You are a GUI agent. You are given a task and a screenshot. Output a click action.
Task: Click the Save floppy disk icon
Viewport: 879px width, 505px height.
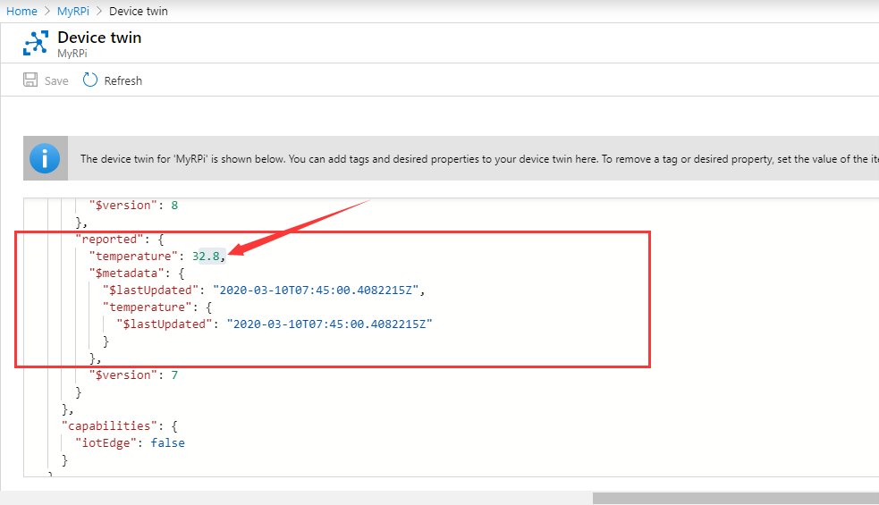[30, 80]
